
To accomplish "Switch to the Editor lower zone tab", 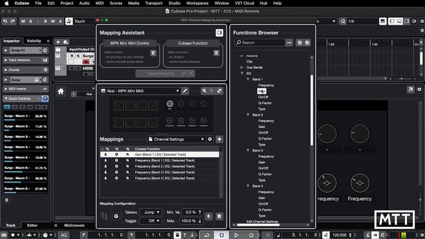I will (x=33, y=226).
